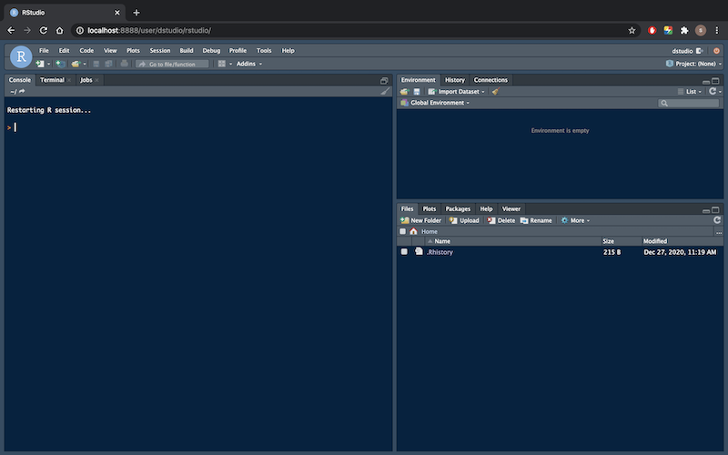Open the Help menu in menu bar
The height and width of the screenshot is (455, 728).
click(x=288, y=51)
